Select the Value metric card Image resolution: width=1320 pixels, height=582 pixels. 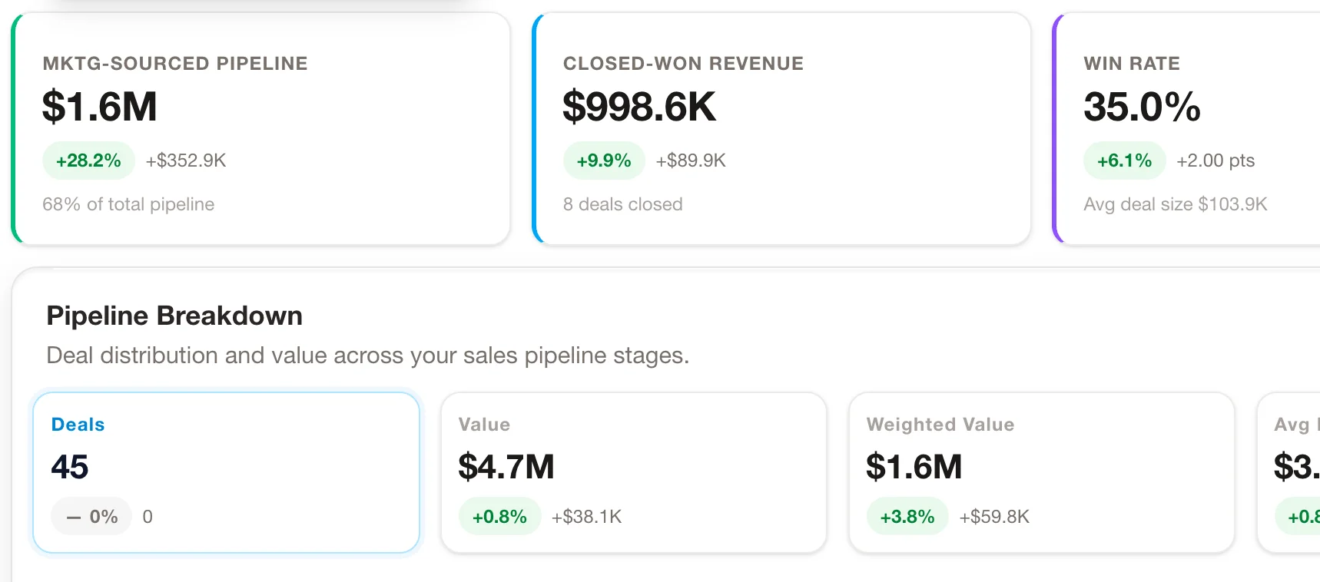point(634,472)
